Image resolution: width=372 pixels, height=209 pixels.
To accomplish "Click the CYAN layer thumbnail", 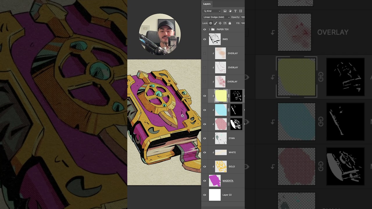I will pyautogui.click(x=221, y=138).
